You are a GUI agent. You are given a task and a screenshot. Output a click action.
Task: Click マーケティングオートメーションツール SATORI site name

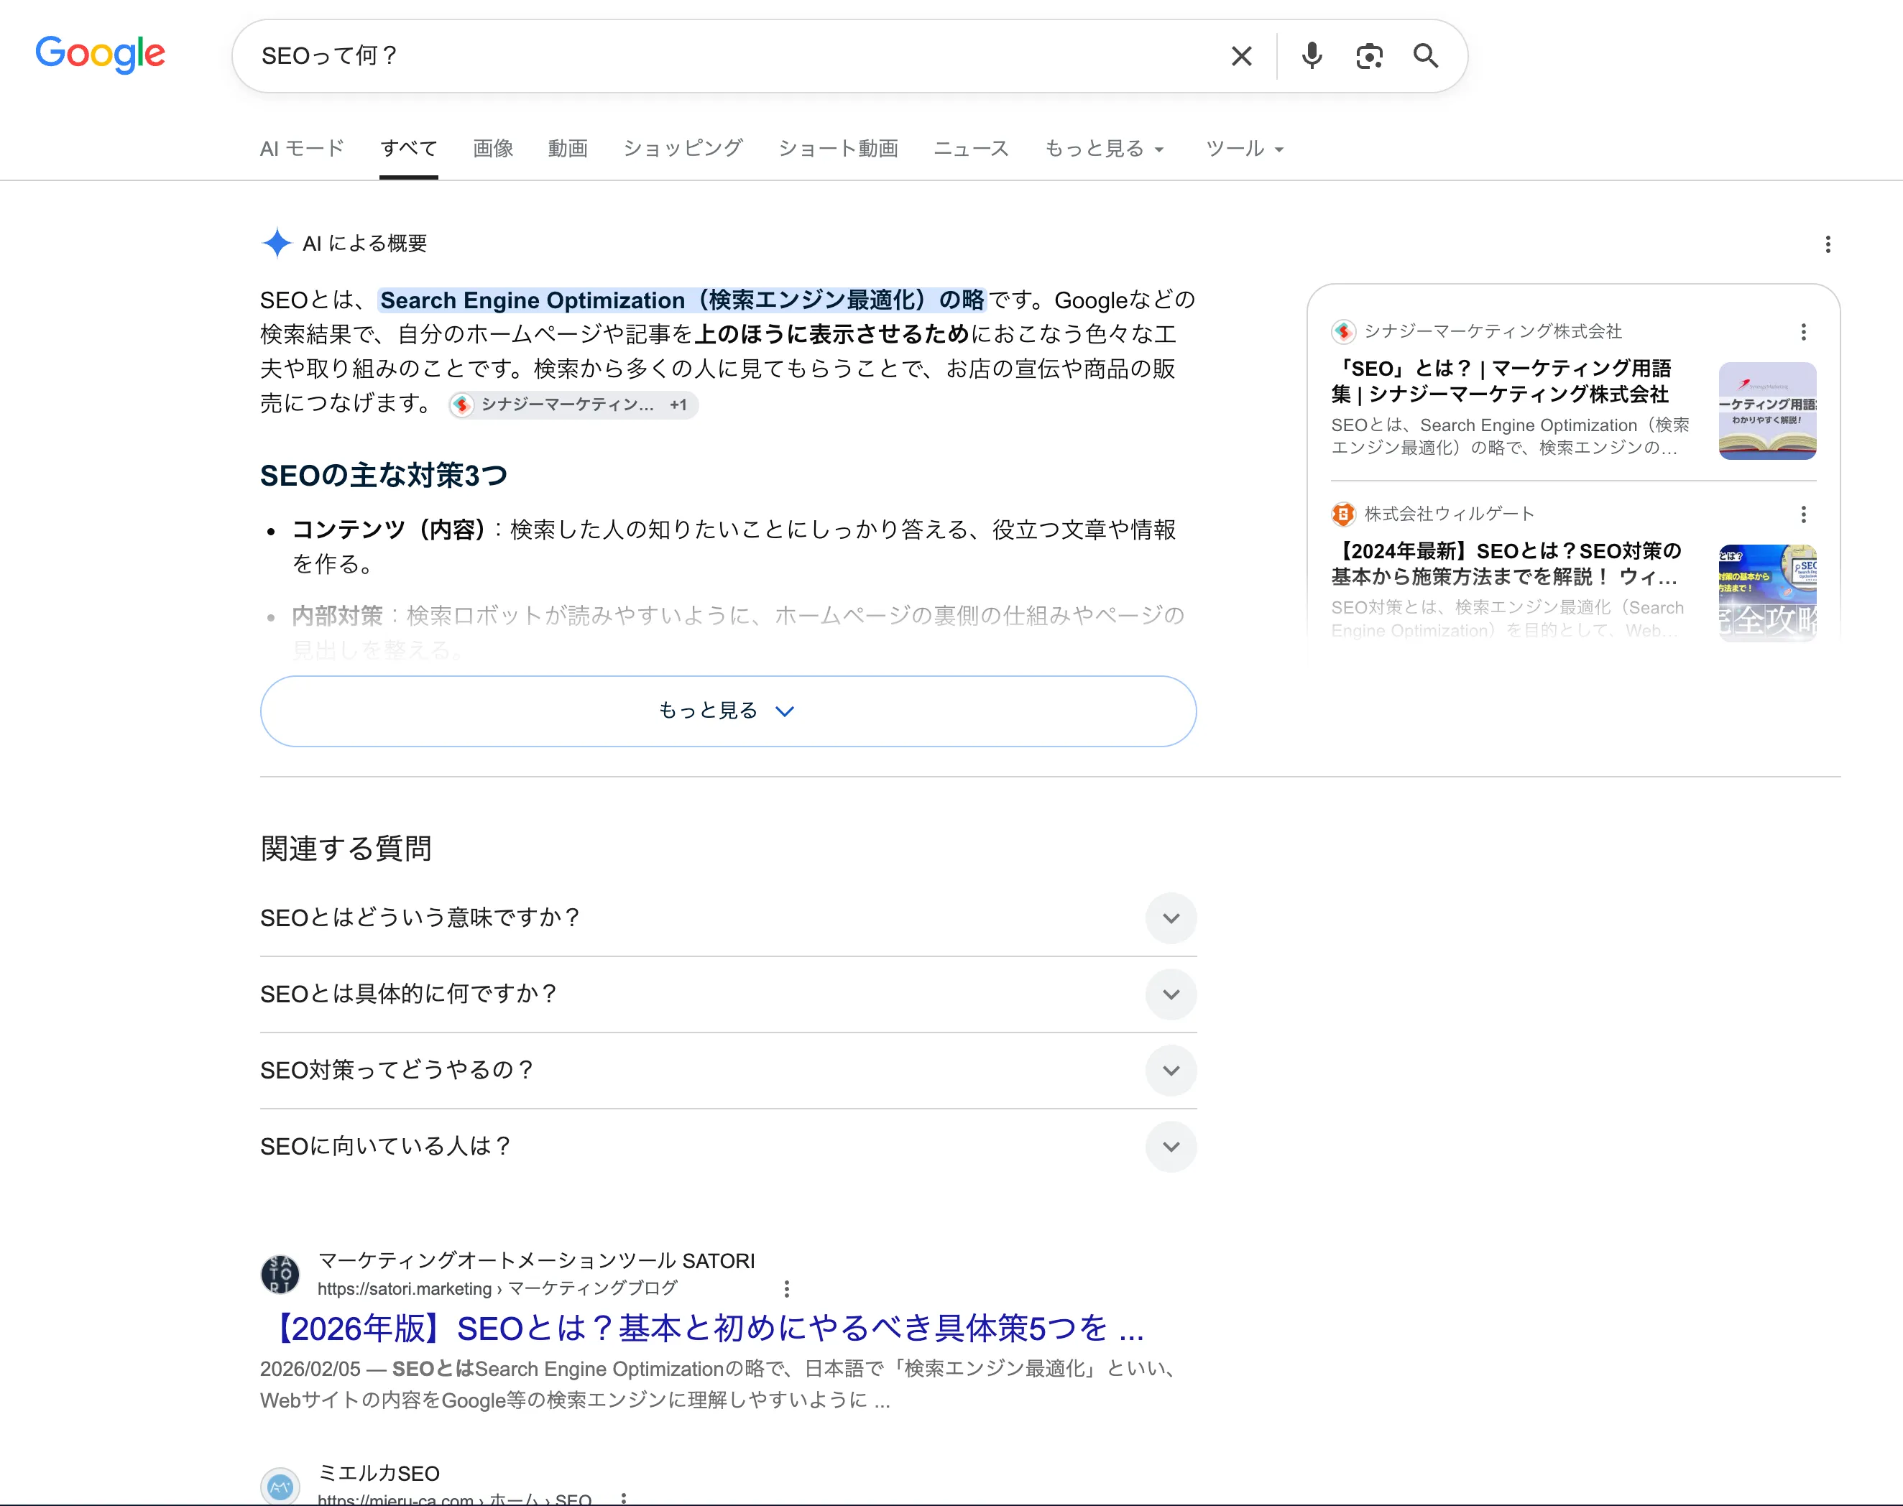[536, 1261]
